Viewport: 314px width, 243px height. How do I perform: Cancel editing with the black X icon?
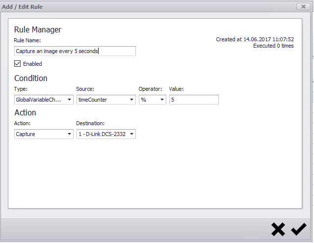tap(278, 229)
